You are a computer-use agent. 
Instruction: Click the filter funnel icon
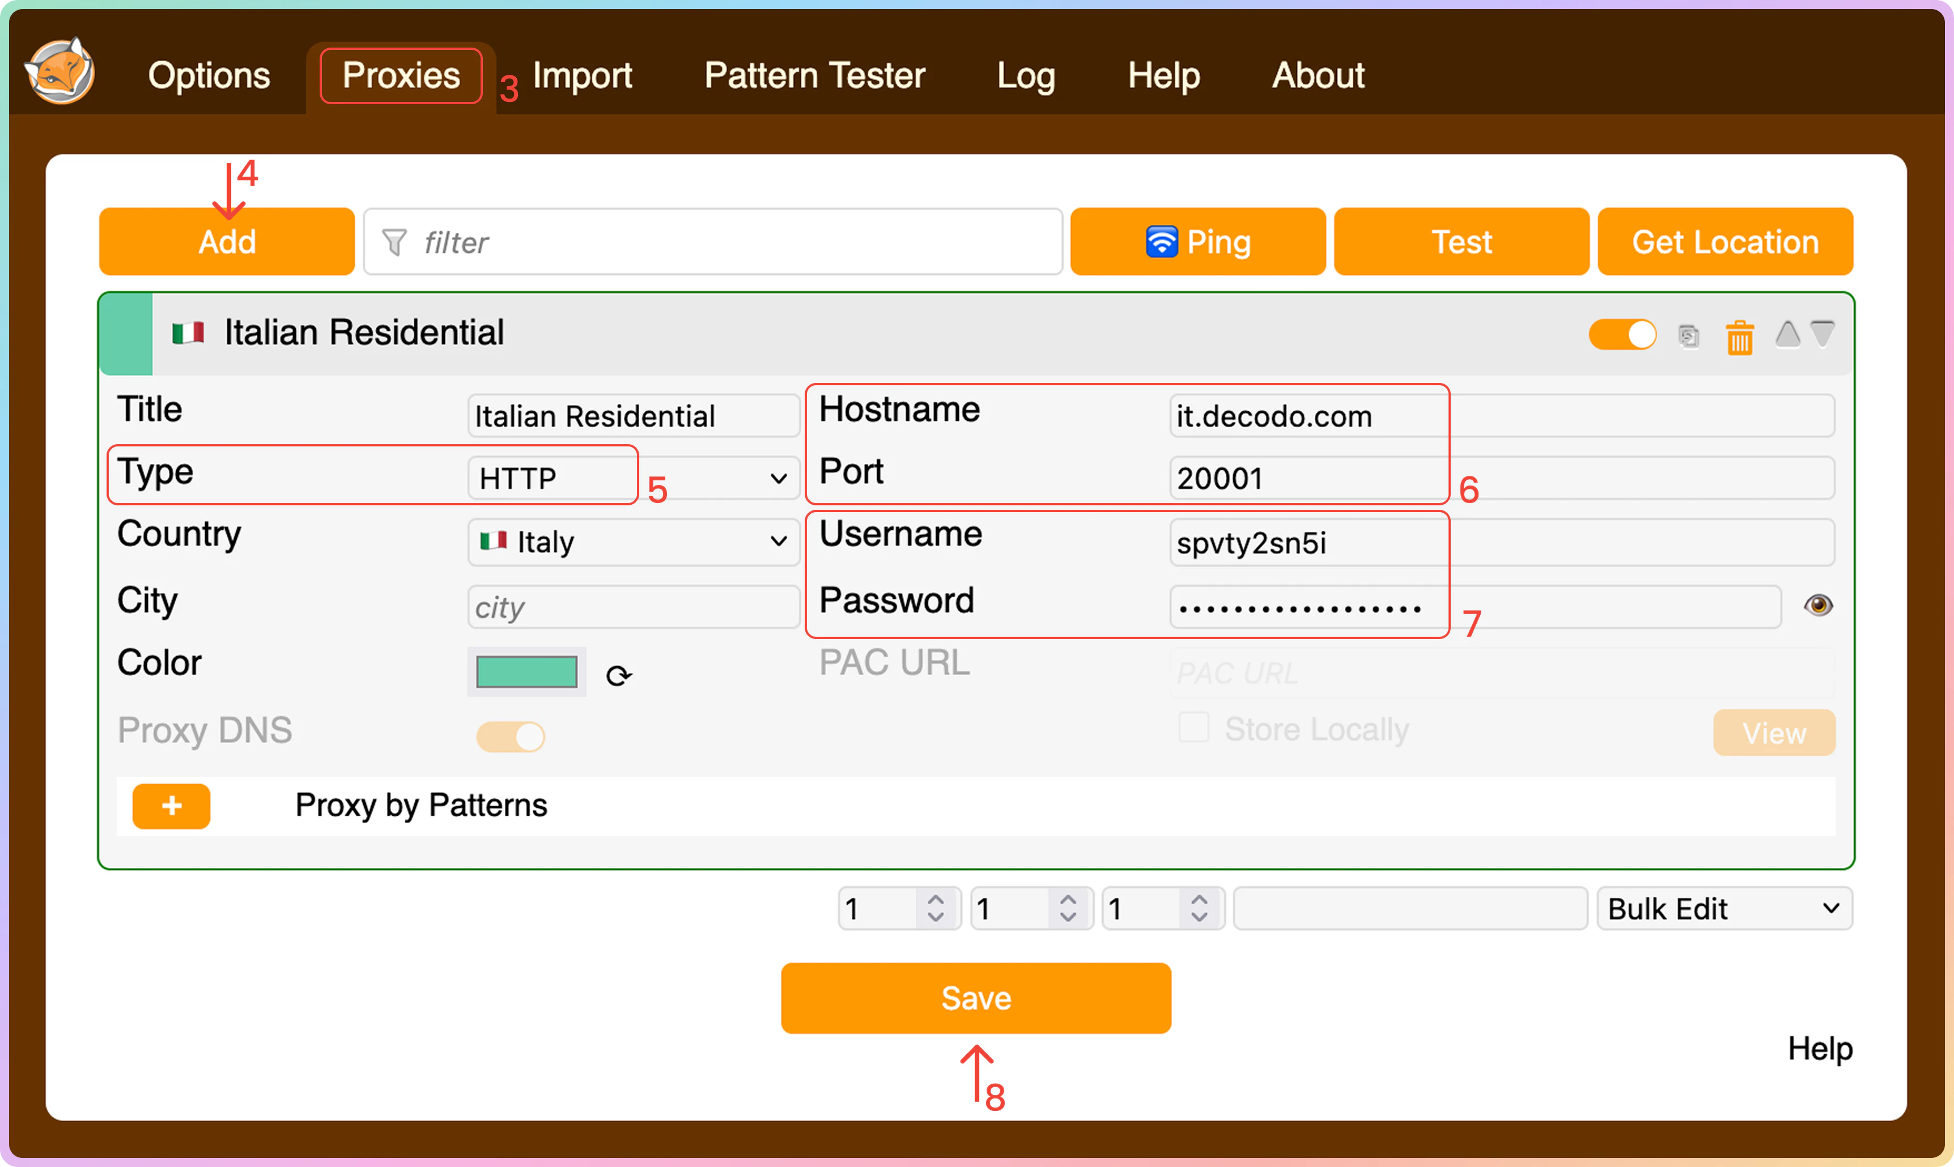coord(394,242)
